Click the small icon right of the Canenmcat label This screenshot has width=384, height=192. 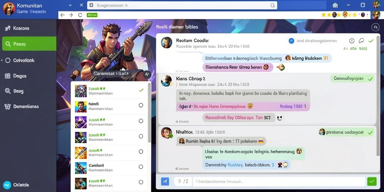[147, 74]
